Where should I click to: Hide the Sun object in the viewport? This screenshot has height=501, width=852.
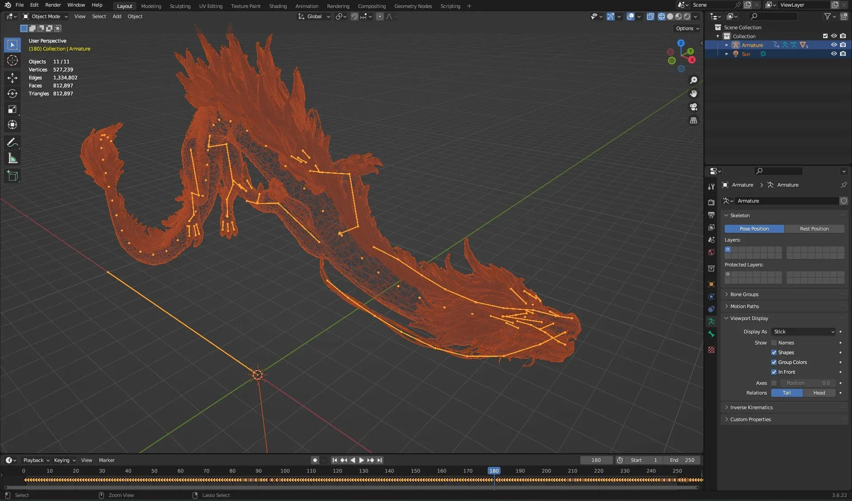point(834,54)
